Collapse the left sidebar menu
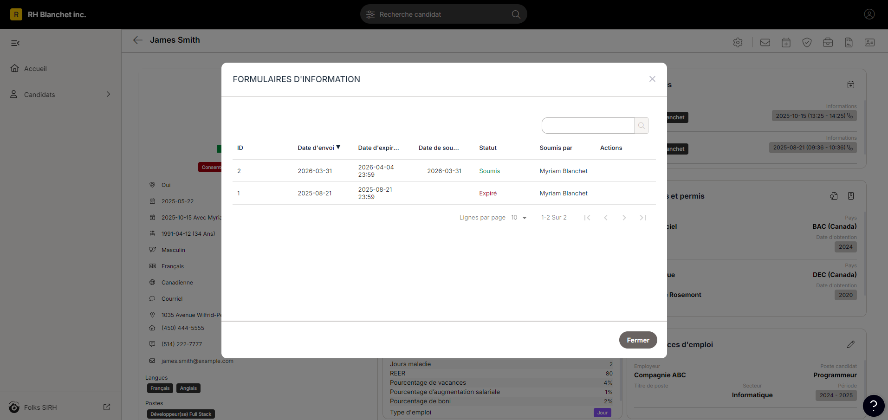This screenshot has width=888, height=420. pyautogui.click(x=15, y=43)
